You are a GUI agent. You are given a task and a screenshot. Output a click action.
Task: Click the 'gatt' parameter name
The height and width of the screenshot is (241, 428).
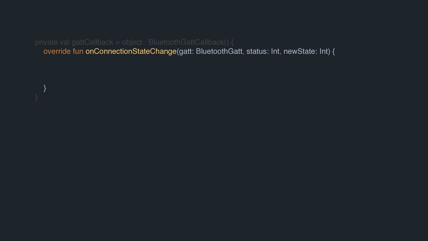point(186,51)
